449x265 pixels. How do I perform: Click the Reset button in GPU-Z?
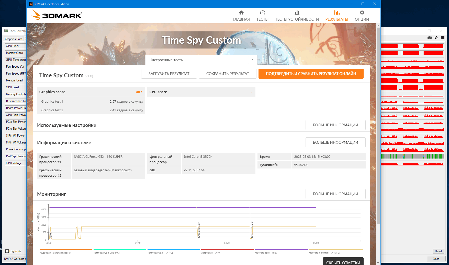[438, 251]
